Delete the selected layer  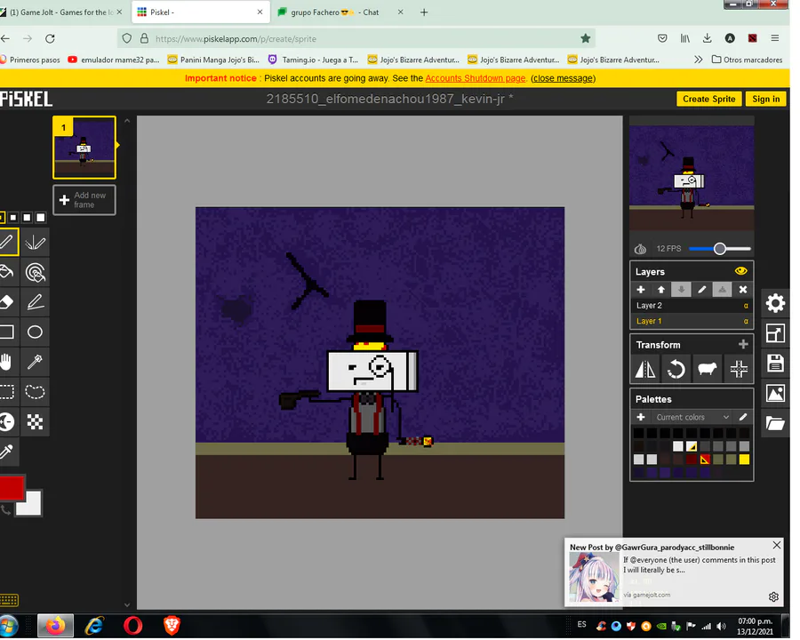tap(743, 290)
